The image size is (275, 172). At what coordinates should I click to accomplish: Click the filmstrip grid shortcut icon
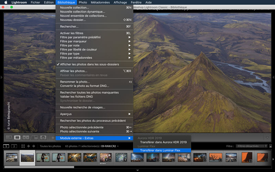pos(23,146)
